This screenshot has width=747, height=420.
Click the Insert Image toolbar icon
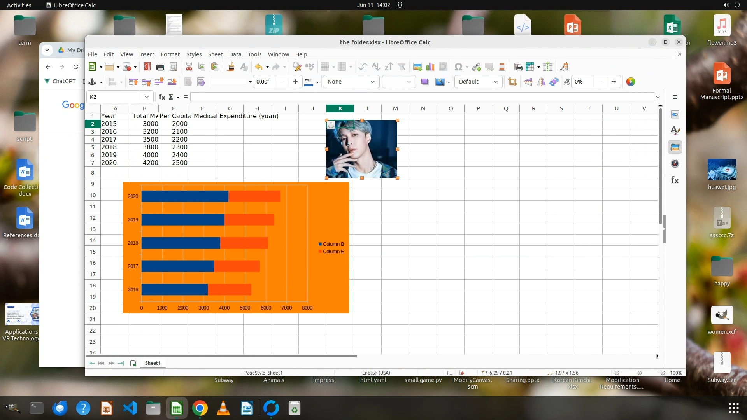[417, 67]
